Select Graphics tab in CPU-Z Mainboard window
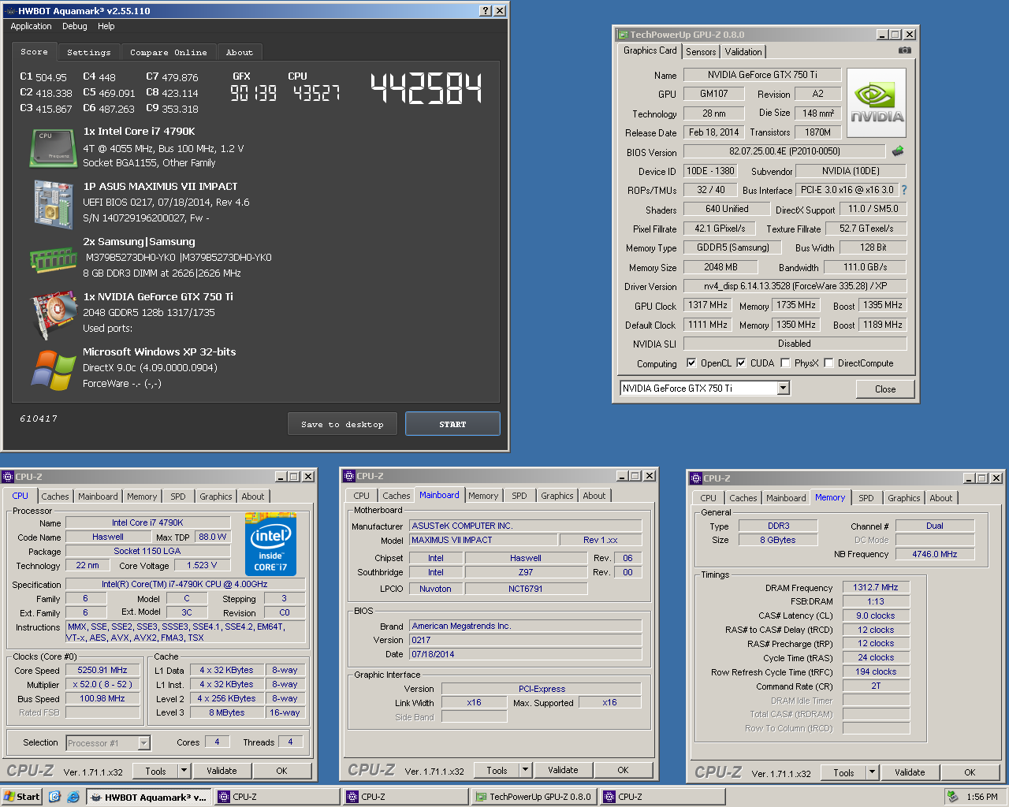 [x=557, y=496]
